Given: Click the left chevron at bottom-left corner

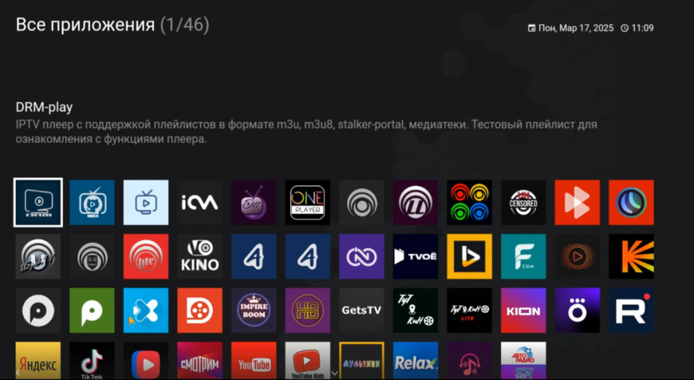Looking at the screenshot, I should click(x=18, y=373).
